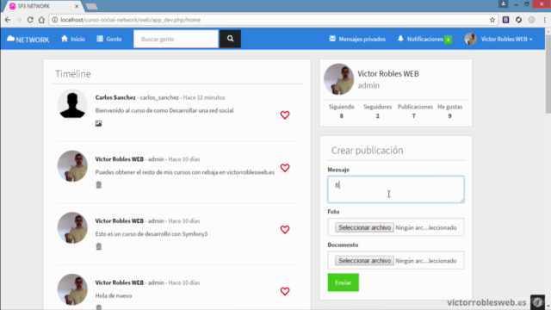
Task: Like Carlos Sanchez's welcome post heart
Action: (285, 115)
